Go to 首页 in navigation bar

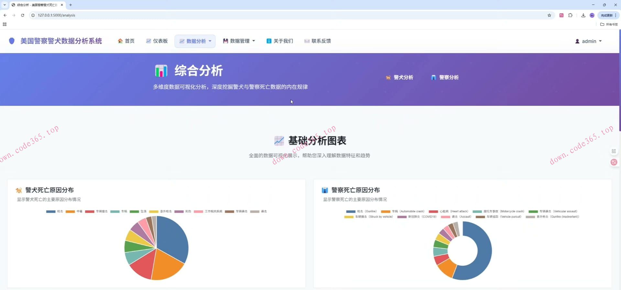pyautogui.click(x=126, y=41)
